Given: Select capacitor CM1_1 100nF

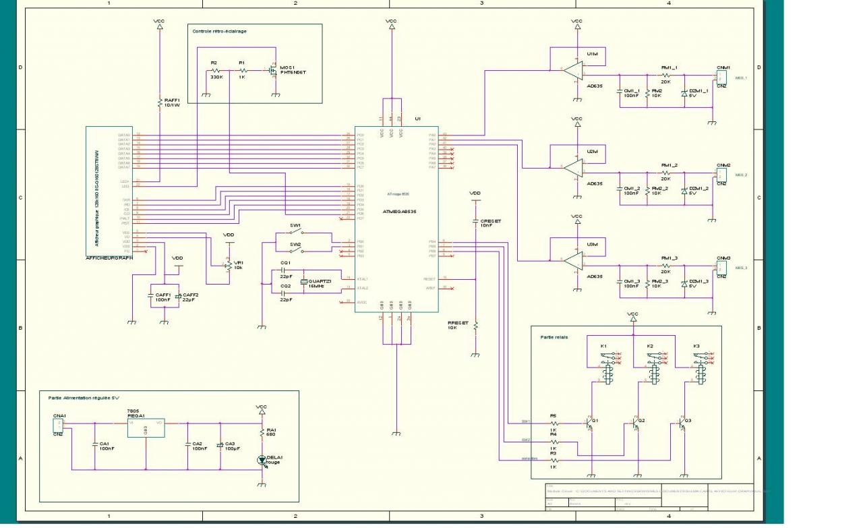Looking at the screenshot, I should coord(620,90).
